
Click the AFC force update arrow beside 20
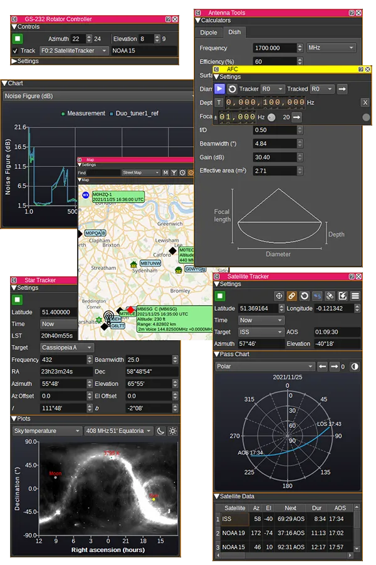[x=296, y=117]
